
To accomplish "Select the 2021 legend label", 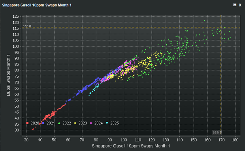I will [51, 123].
